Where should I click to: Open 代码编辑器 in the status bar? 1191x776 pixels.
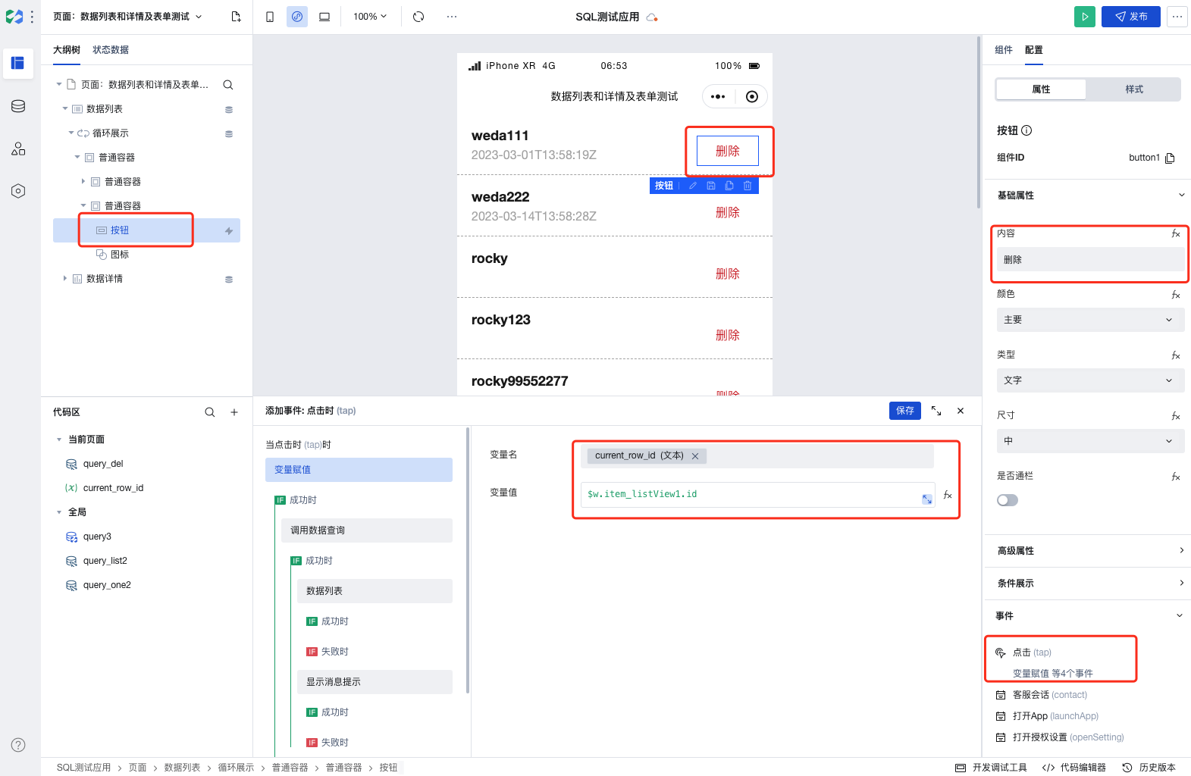point(1074,768)
